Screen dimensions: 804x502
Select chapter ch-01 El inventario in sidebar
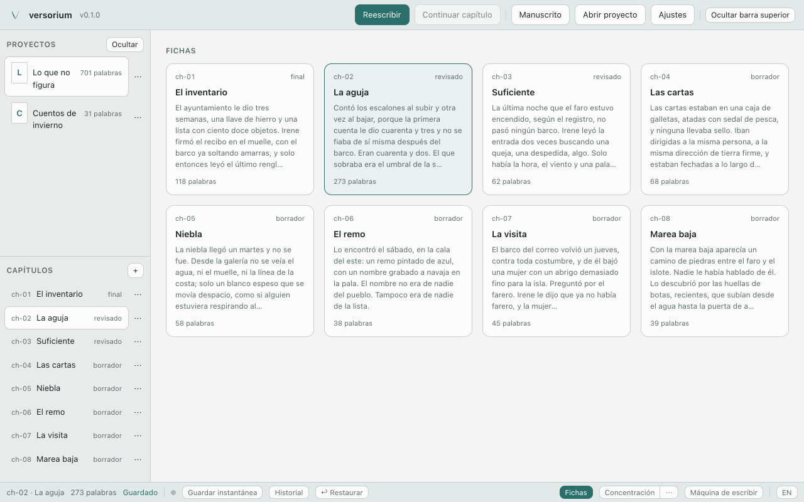[67, 294]
